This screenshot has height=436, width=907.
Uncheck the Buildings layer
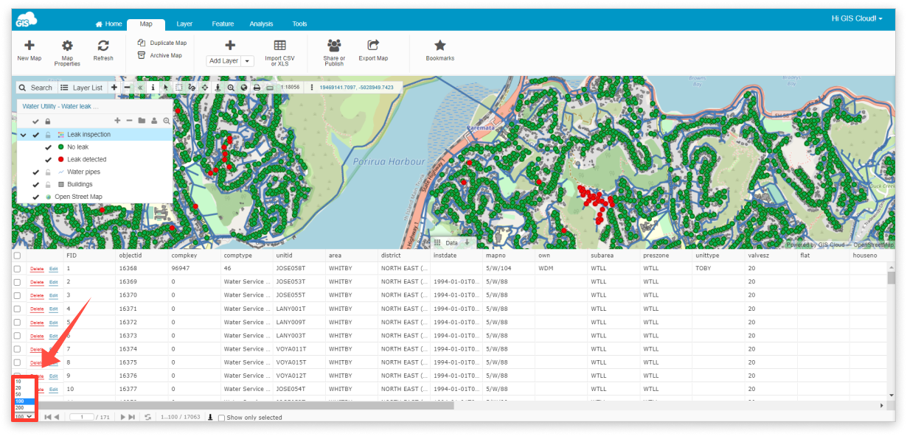pyautogui.click(x=35, y=183)
